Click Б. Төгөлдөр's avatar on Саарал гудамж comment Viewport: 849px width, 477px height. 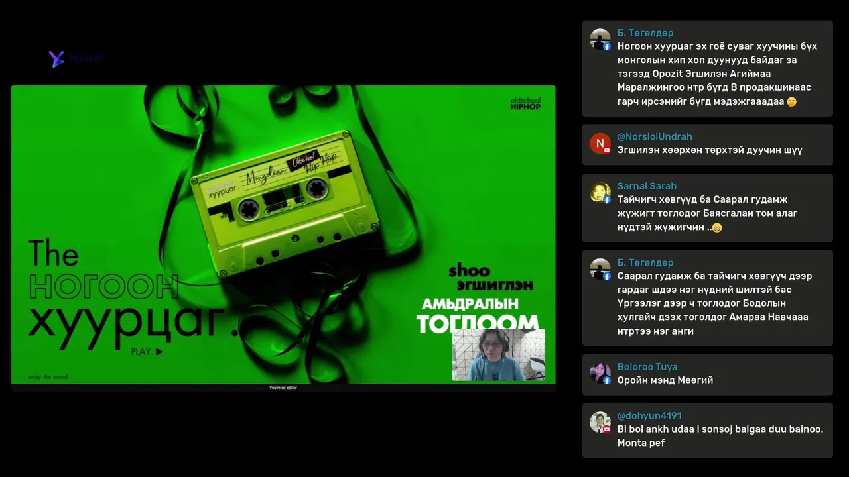click(600, 269)
